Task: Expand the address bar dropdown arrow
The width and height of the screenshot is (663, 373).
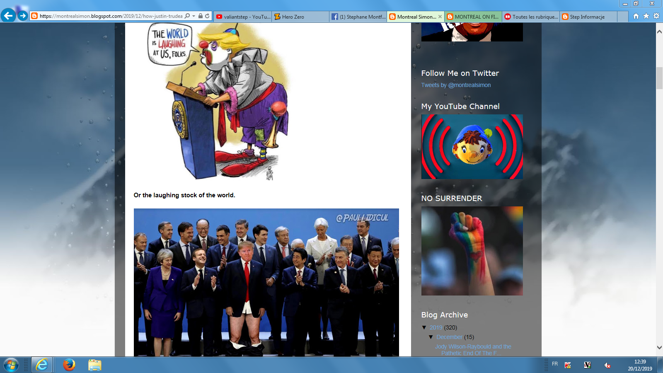Action: (194, 16)
